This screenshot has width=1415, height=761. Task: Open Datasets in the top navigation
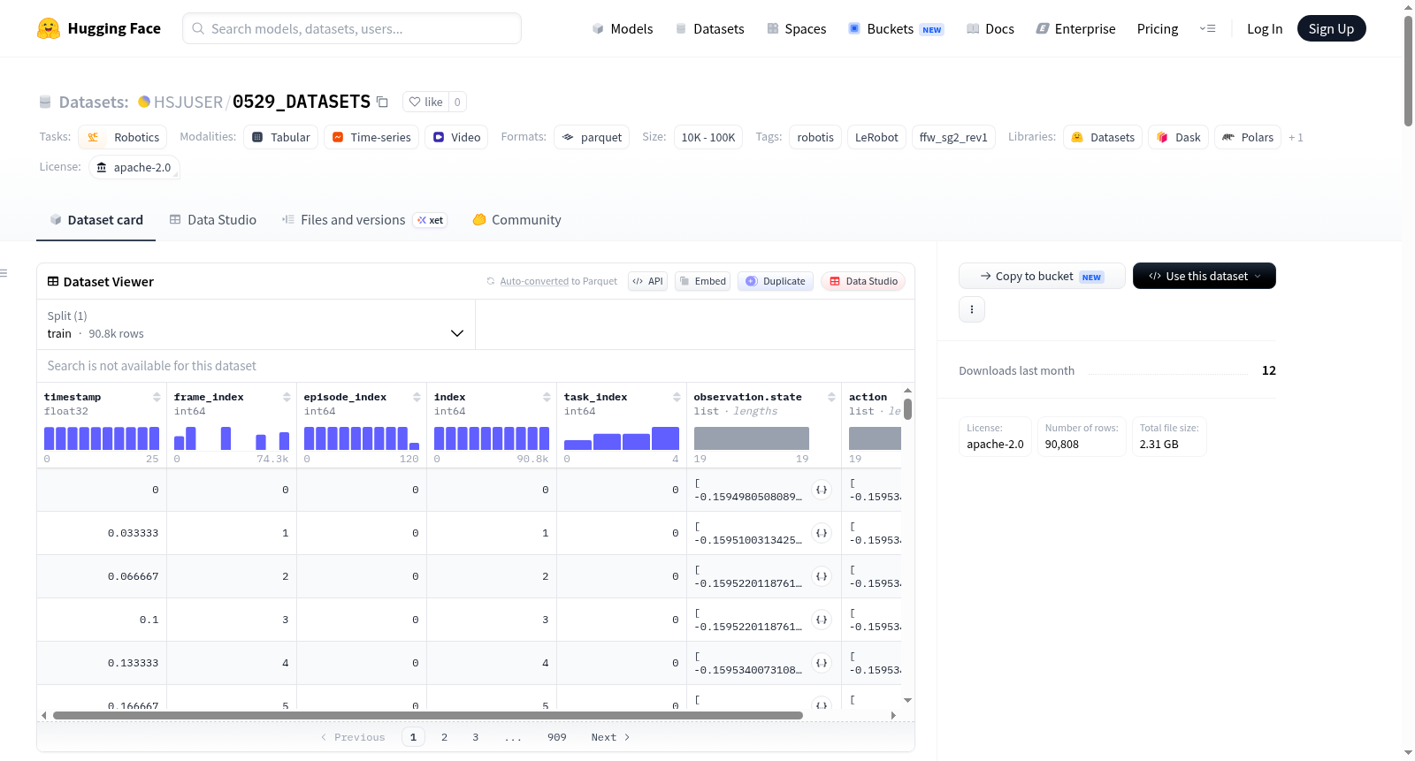pos(709,28)
